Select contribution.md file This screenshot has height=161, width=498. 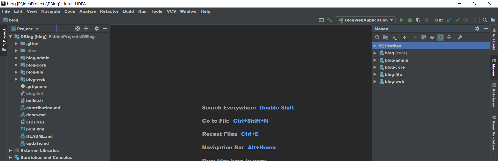click(43, 108)
